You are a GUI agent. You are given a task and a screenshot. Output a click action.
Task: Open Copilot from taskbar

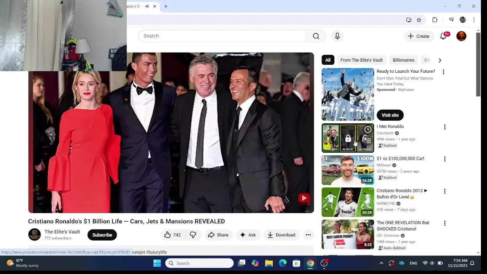point(255,263)
